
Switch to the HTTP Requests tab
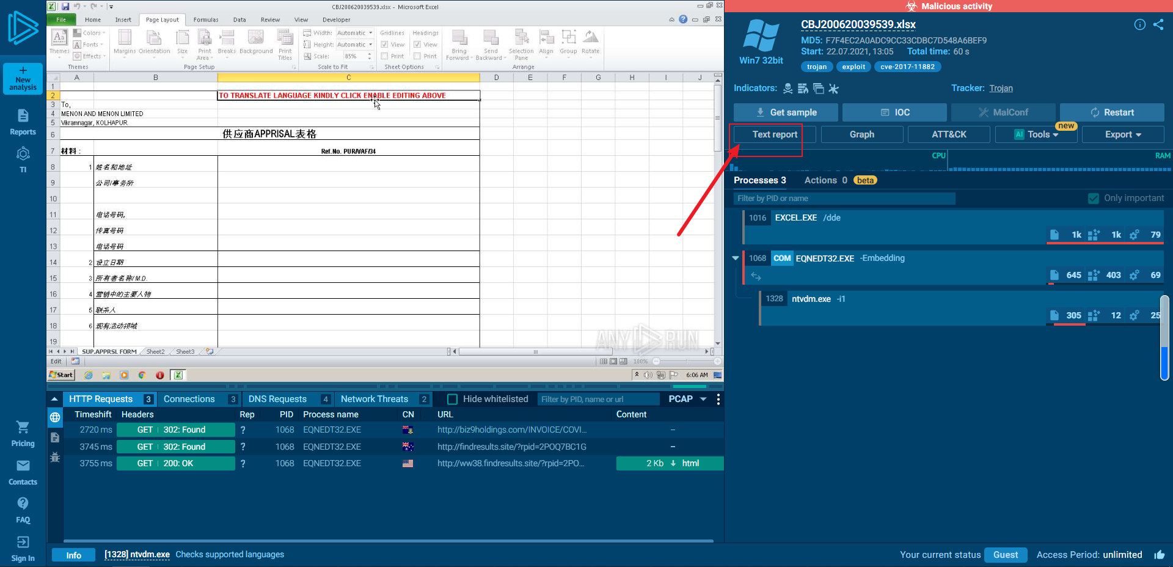110,399
